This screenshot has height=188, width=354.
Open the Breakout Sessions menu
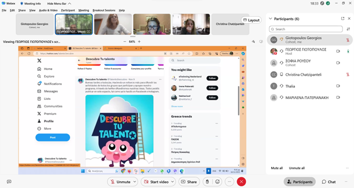(104, 10)
